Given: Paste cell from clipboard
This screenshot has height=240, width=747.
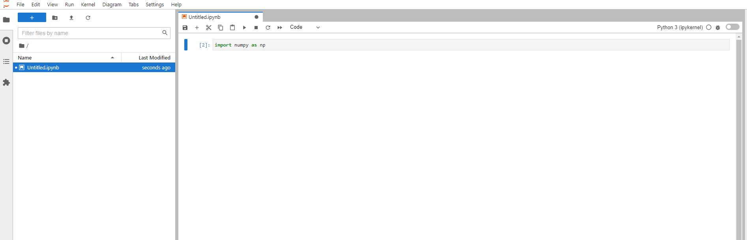Looking at the screenshot, I should [232, 28].
